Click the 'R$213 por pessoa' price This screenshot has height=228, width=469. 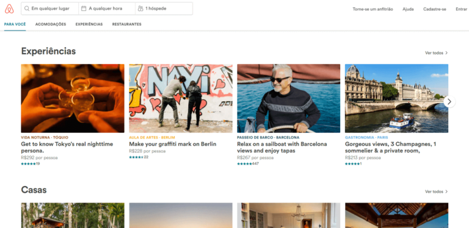(x=363, y=157)
